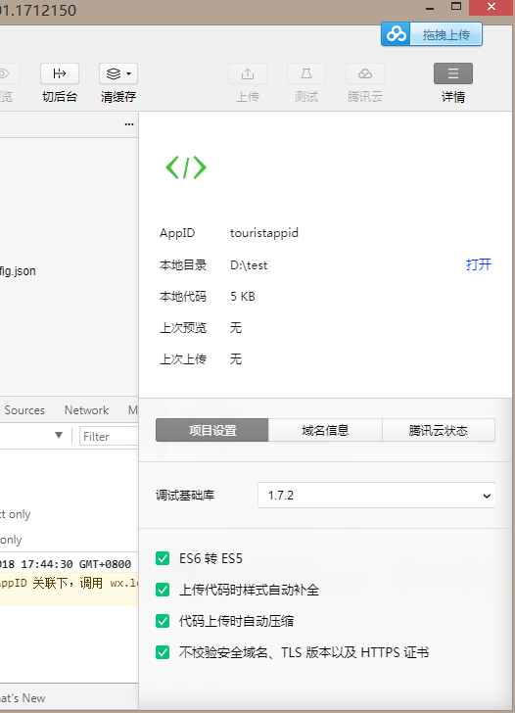The width and height of the screenshot is (515, 713).
Task: Open the 清缓存 clear cache layers icon
Action: pyautogui.click(x=114, y=73)
